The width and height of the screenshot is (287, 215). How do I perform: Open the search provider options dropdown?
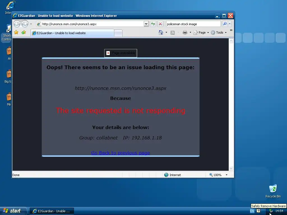click(x=230, y=24)
